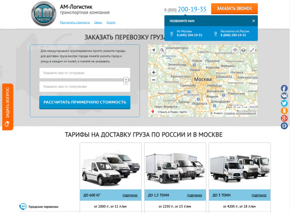The width and height of the screenshot is (290, 213).
Task: Expand the map to fullscreen
Action: click(252, 50)
